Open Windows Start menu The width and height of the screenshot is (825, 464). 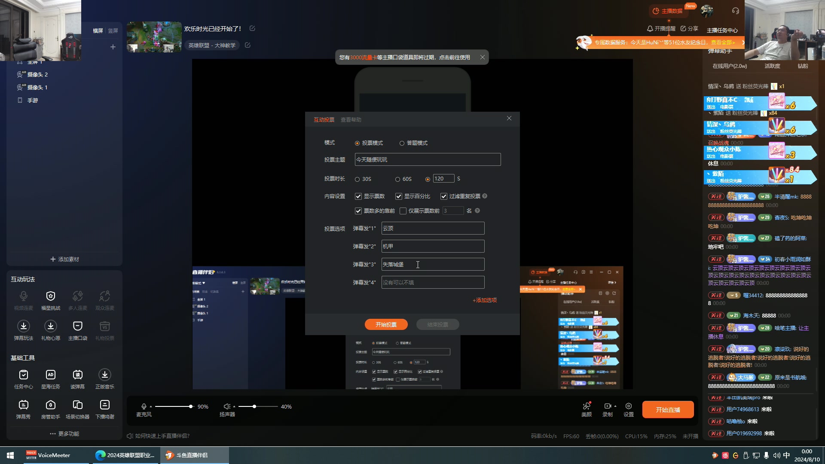[10, 455]
